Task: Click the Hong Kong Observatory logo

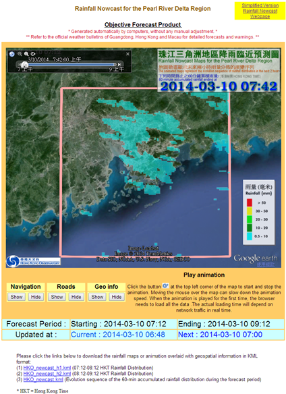Action: point(34,261)
